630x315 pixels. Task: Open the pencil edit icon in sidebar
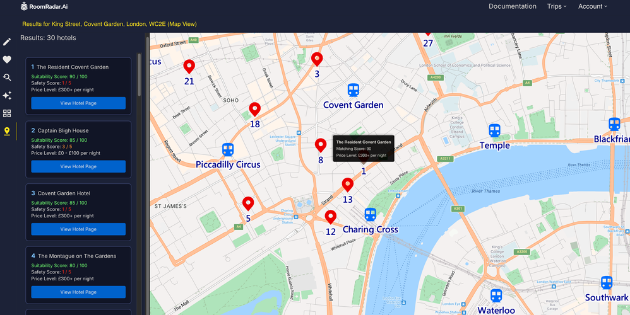point(7,42)
